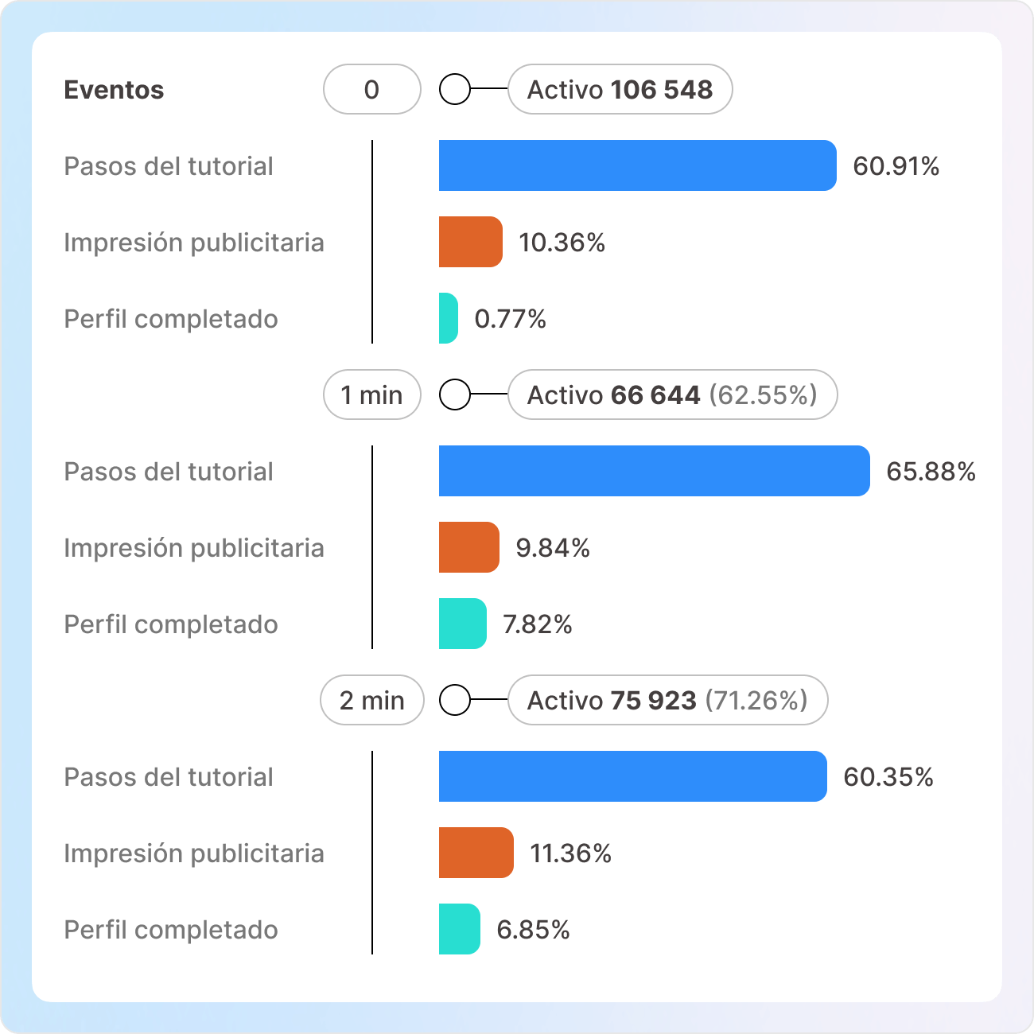
Task: Click the circle marker at 1 min
Action: [x=455, y=395]
